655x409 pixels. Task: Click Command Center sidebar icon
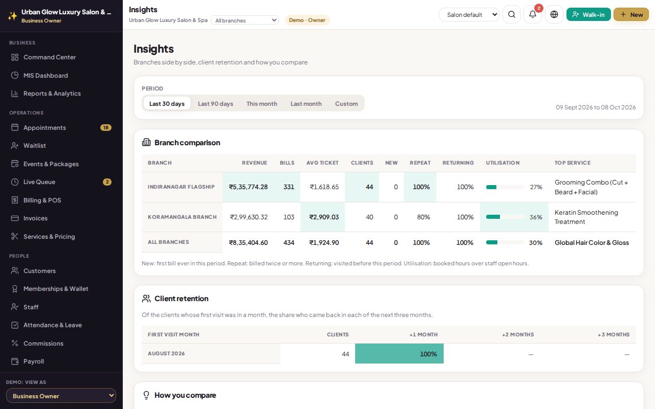(15, 57)
